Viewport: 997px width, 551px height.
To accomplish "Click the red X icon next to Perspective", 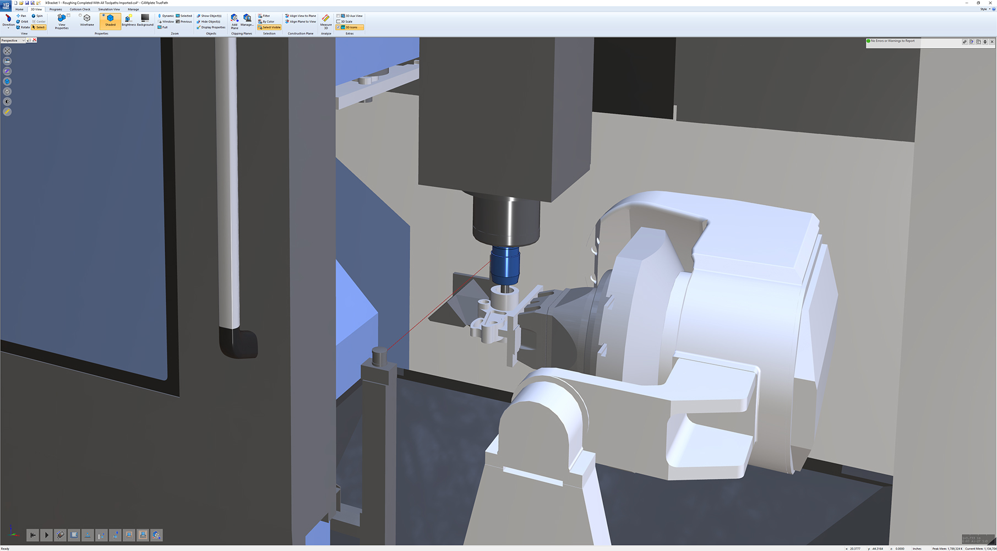I will [35, 40].
